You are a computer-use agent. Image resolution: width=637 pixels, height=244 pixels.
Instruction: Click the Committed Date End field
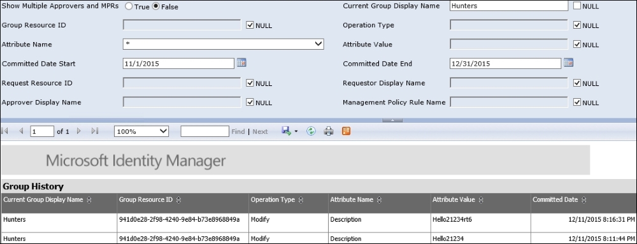pyautogui.click(x=506, y=63)
